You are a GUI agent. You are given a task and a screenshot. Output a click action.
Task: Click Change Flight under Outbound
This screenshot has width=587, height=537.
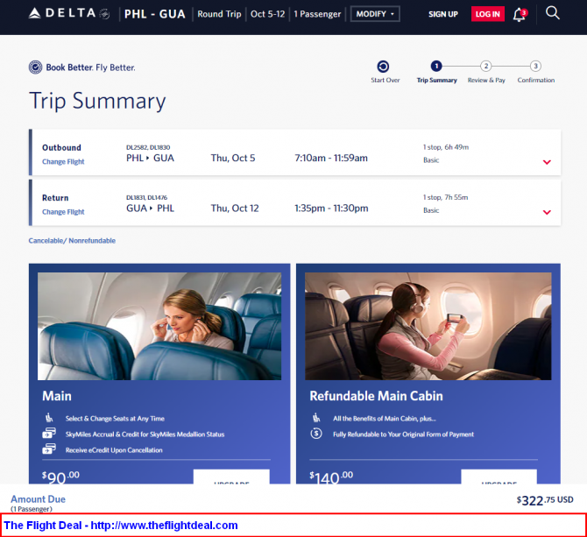tap(63, 162)
